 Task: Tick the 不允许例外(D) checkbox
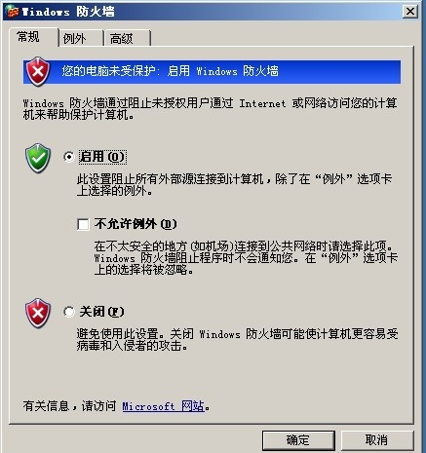click(x=83, y=224)
